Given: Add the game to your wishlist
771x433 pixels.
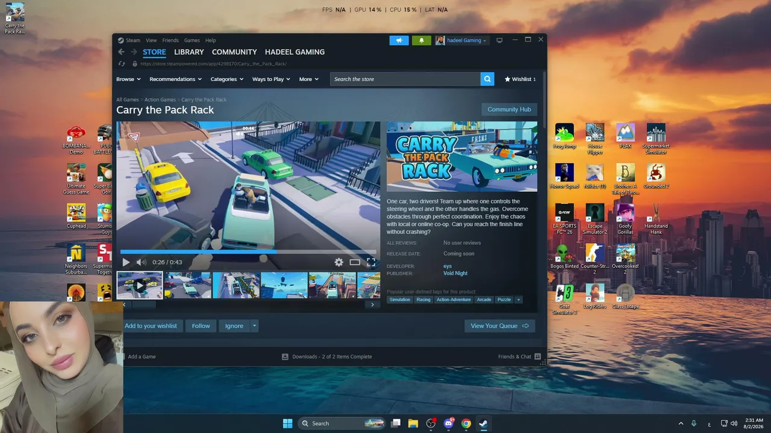Looking at the screenshot, I should click(x=151, y=326).
